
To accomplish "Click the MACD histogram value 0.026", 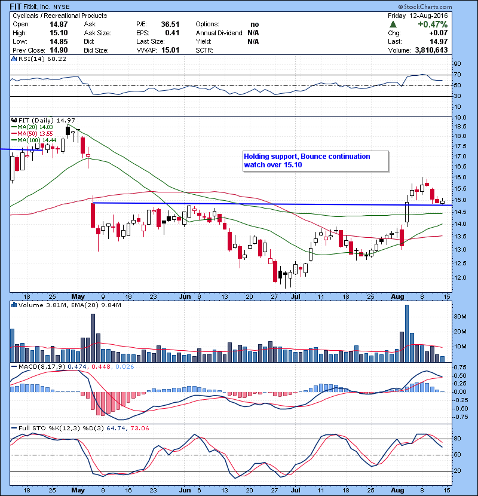I will (125, 366).
